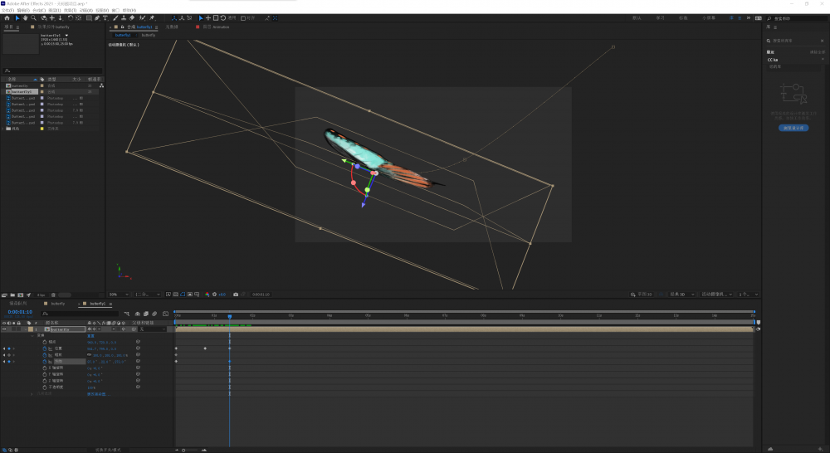Select the Rectangle shape tool

[x=89, y=18]
